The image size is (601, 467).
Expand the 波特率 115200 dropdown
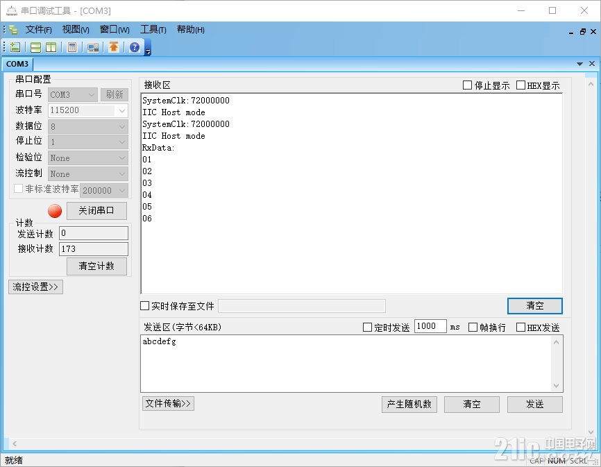pos(122,111)
